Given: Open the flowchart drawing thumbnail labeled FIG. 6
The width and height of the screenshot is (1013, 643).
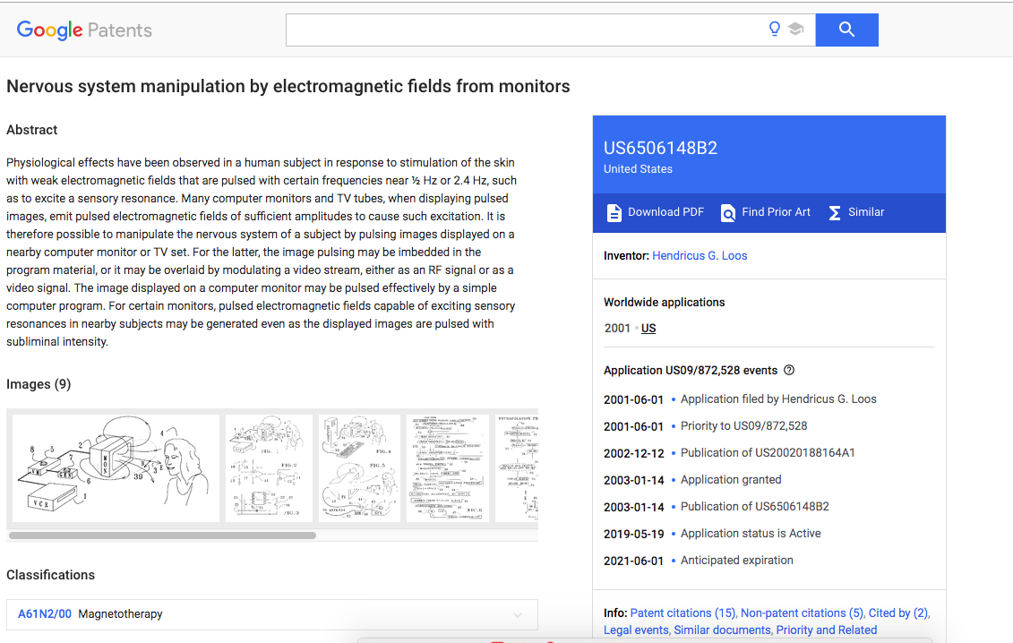Looking at the screenshot, I should point(447,467).
